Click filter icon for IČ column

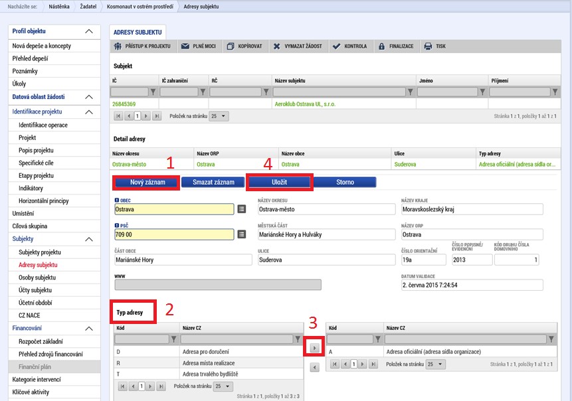pos(153,92)
